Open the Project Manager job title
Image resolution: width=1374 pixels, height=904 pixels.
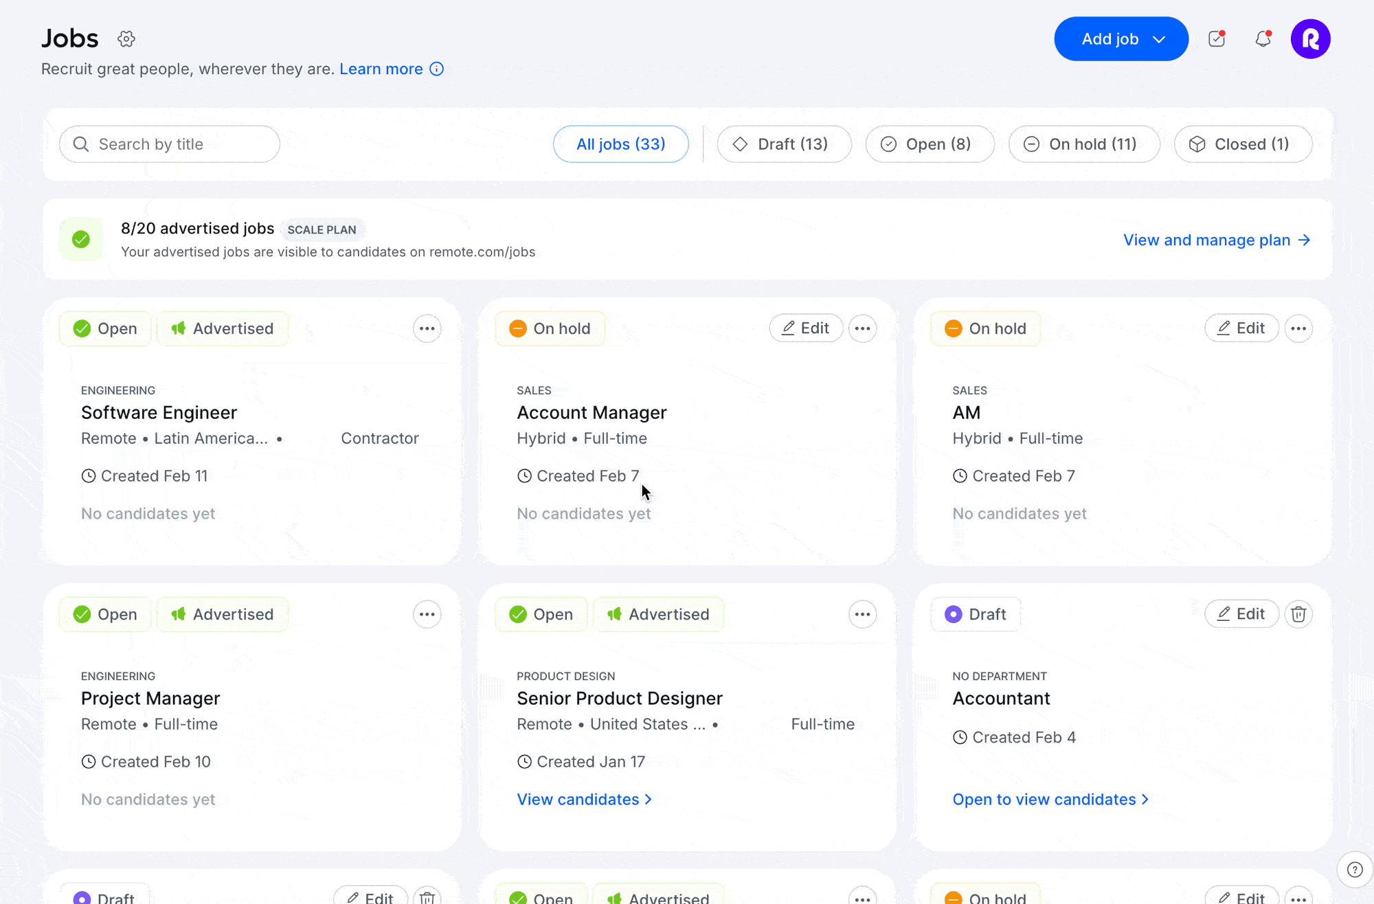pyautogui.click(x=150, y=698)
